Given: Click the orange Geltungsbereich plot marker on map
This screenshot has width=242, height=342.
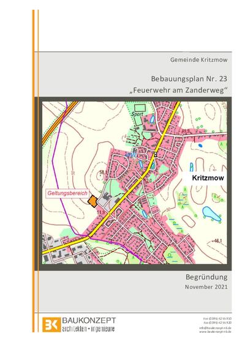Looking at the screenshot, I should pyautogui.click(x=93, y=201).
